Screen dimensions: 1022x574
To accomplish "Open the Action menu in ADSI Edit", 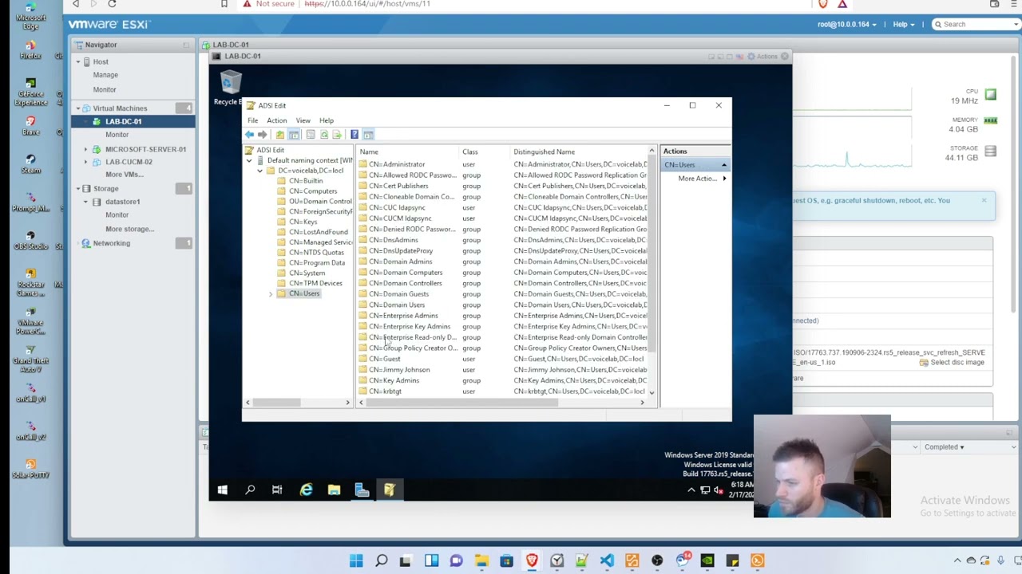I will click(277, 120).
